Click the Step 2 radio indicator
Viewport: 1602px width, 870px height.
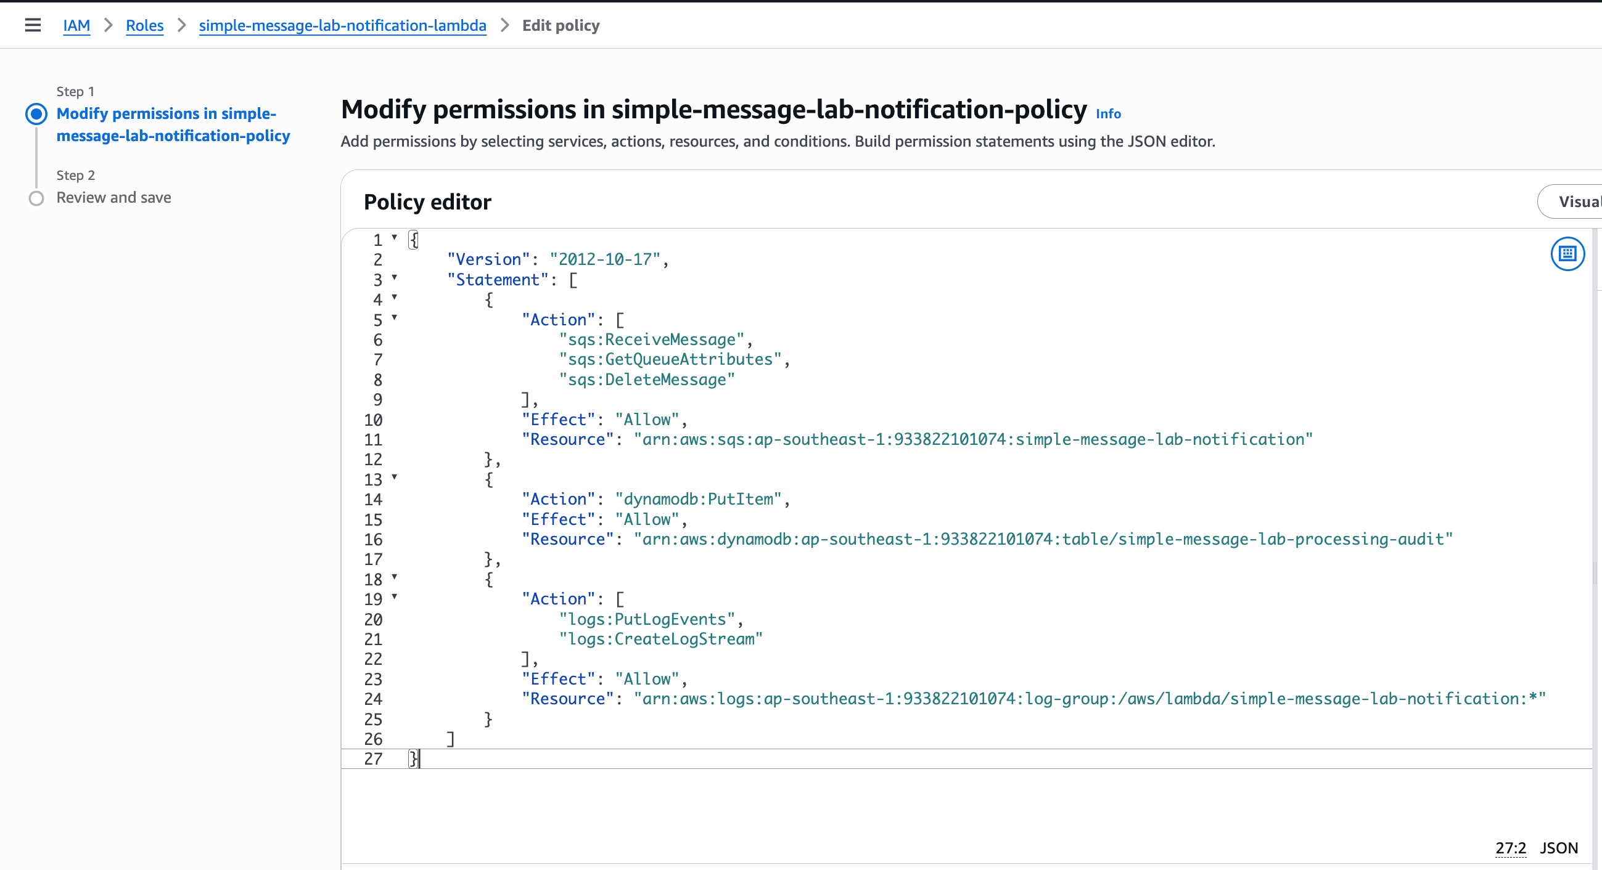(36, 198)
